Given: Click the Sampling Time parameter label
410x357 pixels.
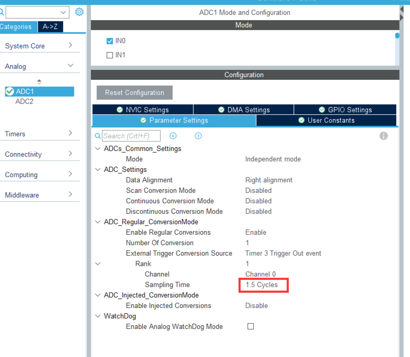Looking at the screenshot, I should tap(167, 285).
